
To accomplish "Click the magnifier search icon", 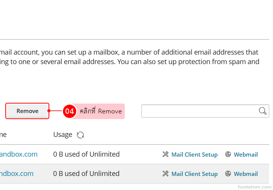I will [262, 111].
